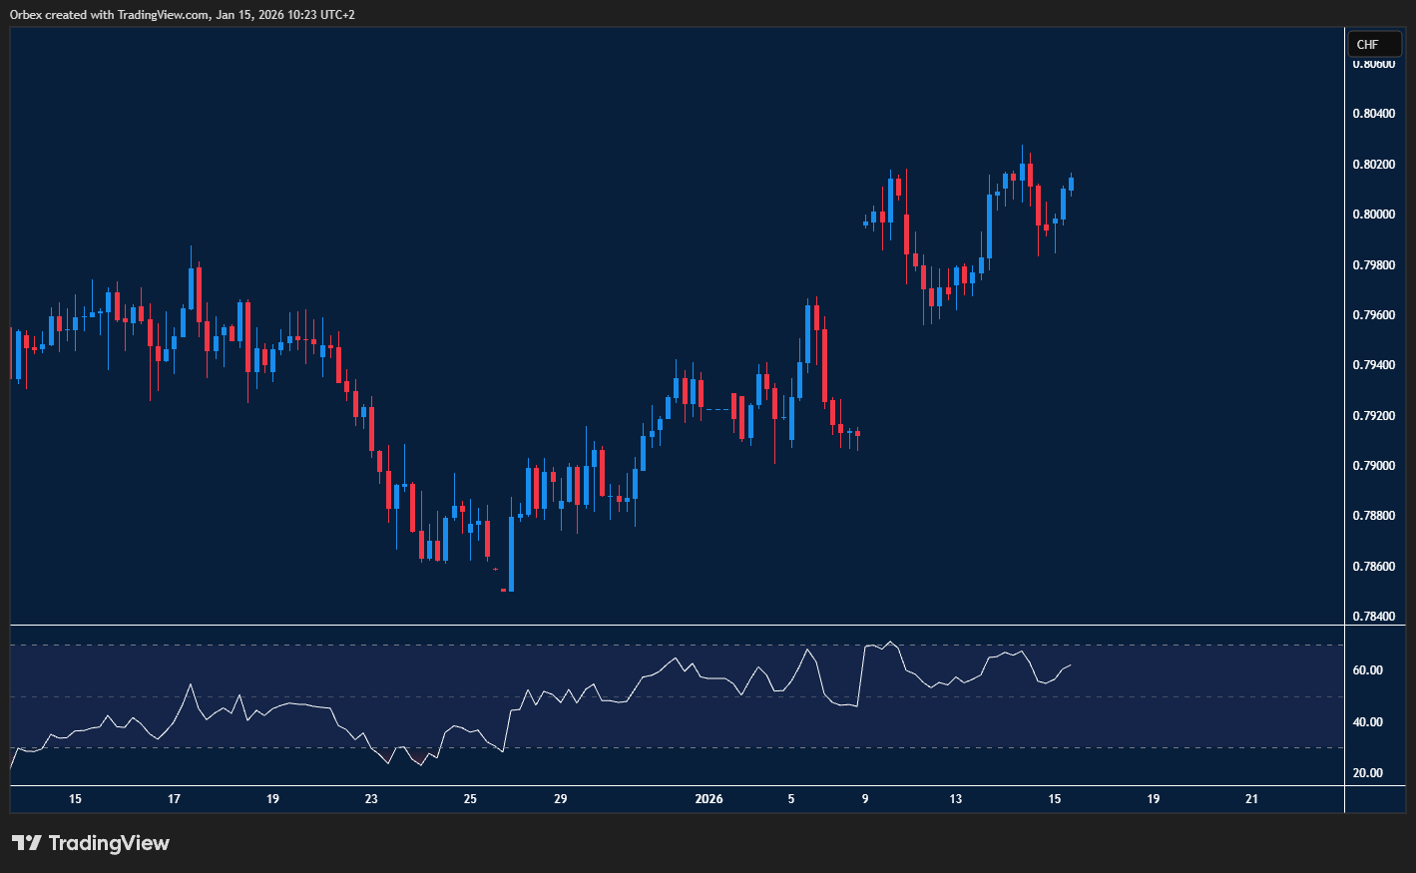Image resolution: width=1416 pixels, height=873 pixels.
Task: Click the 40.00 RSI scale label
Action: click(x=1367, y=722)
